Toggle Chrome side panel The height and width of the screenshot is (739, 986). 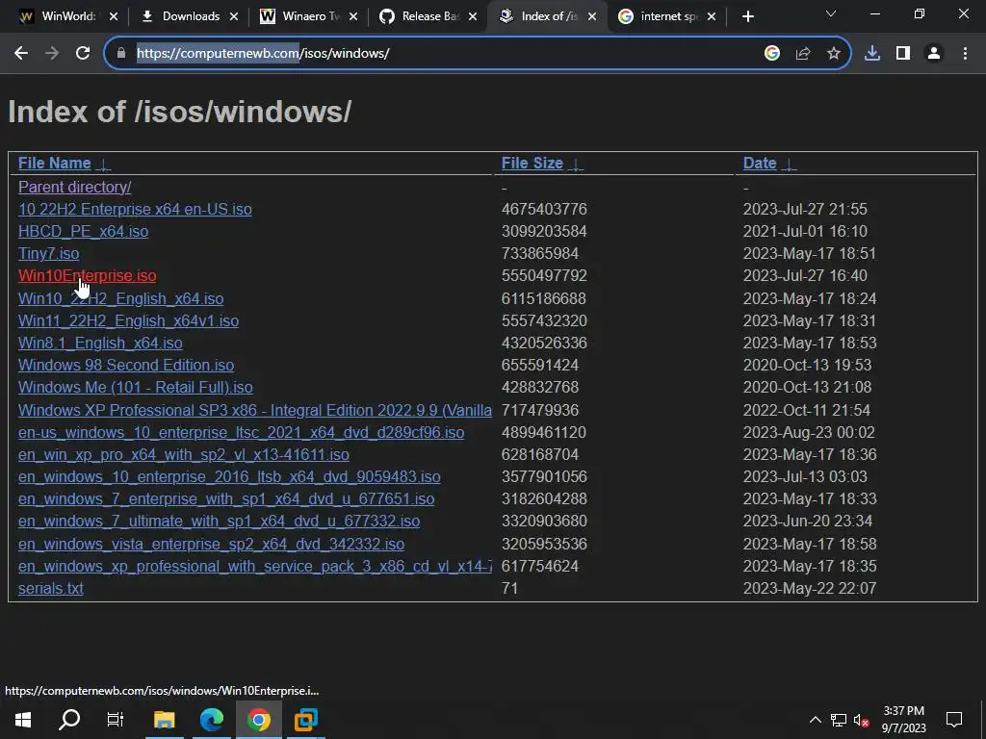(903, 54)
